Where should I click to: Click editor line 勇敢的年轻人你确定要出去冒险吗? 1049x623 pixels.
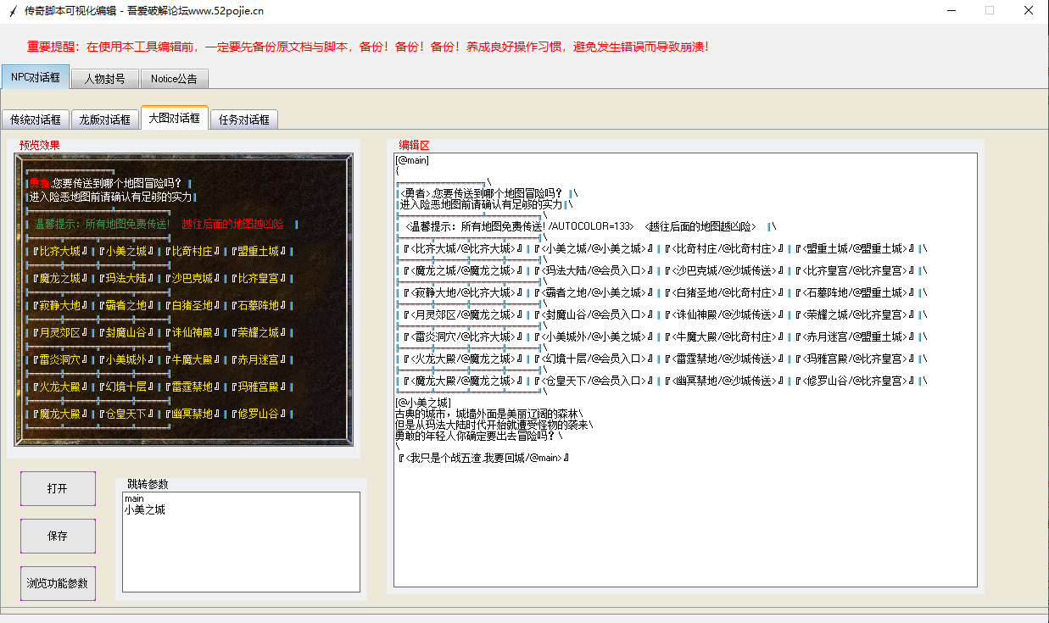[478, 436]
